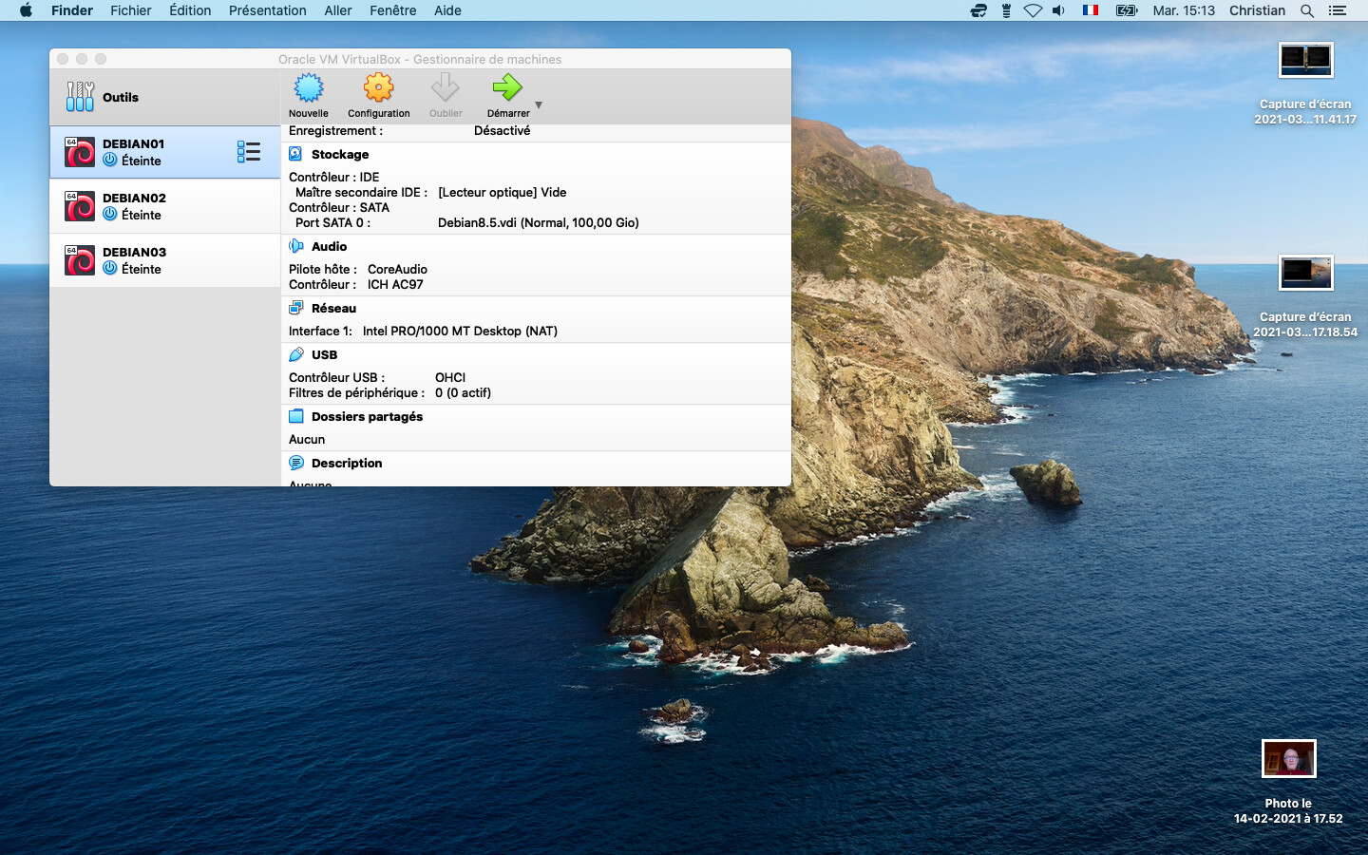Click the Mar. 15:13 clock
The image size is (1368, 855).
click(1184, 10)
